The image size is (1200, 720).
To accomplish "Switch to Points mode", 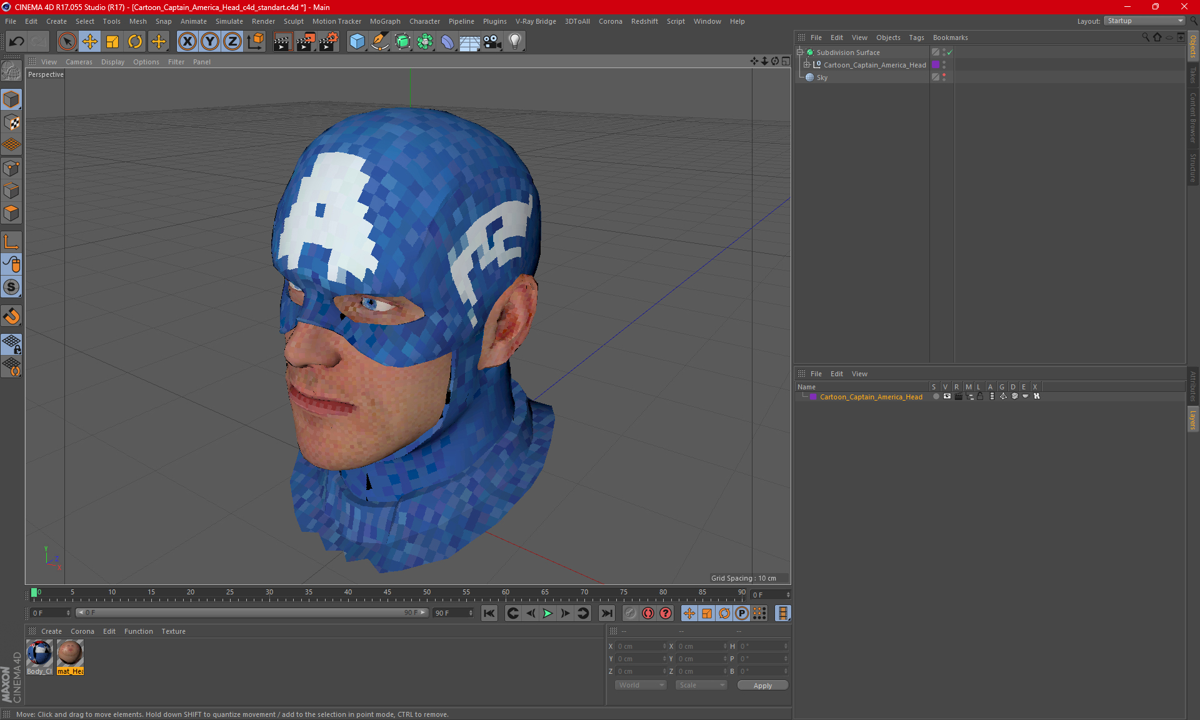I will pyautogui.click(x=11, y=168).
